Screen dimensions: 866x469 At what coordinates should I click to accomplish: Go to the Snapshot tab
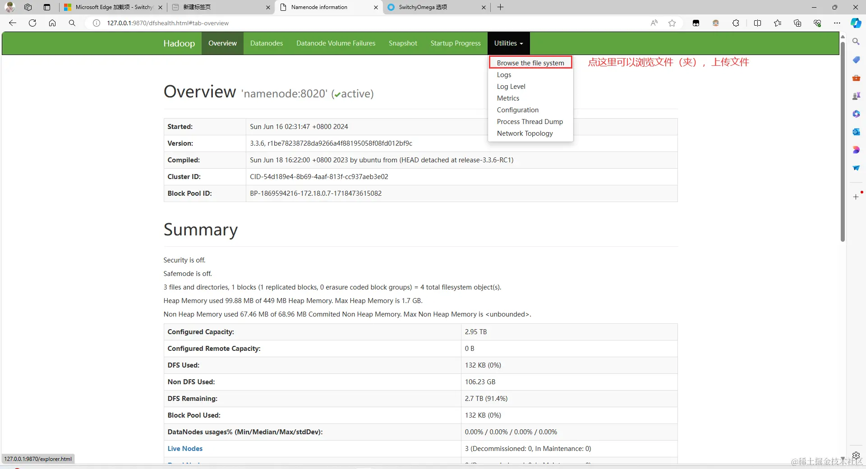[403, 43]
